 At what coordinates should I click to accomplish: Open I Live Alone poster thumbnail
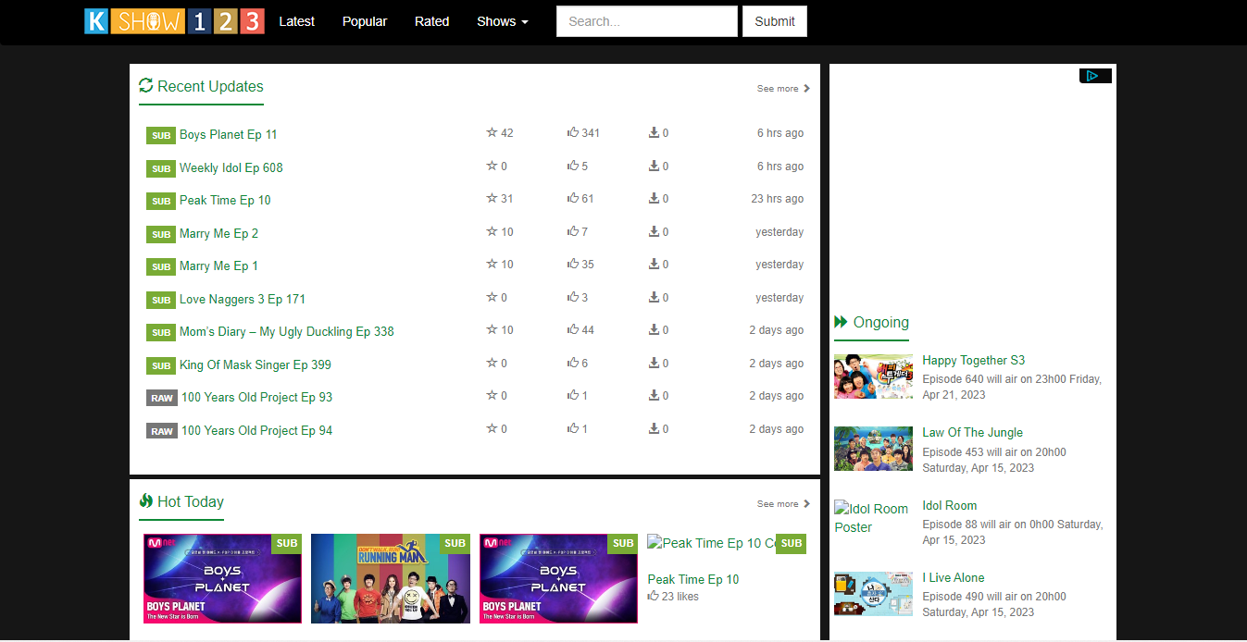[x=873, y=594]
